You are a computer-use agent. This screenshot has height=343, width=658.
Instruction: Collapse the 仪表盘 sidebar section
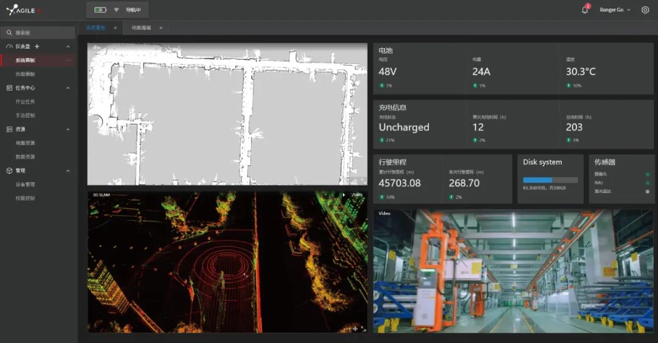[x=68, y=46]
